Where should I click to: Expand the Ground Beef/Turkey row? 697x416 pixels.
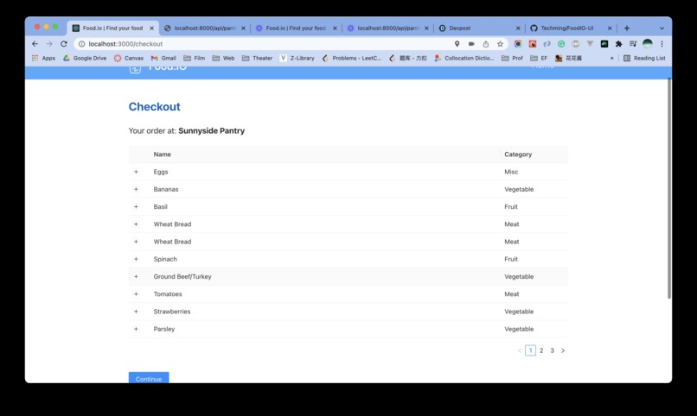136,276
